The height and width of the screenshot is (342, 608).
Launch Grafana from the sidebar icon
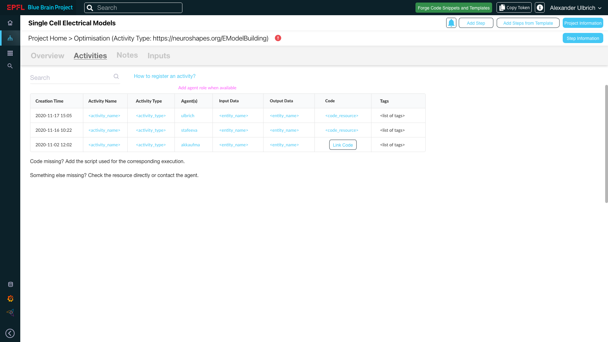click(10, 298)
